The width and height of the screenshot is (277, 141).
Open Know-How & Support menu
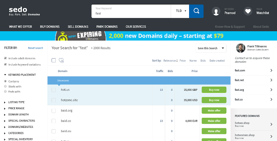(x=230, y=27)
